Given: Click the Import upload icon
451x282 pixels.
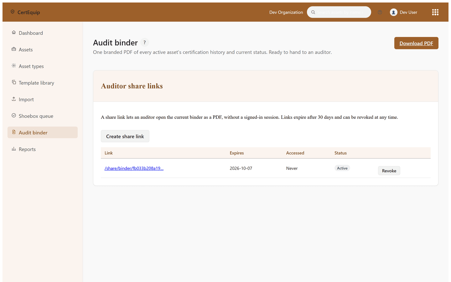Looking at the screenshot, I should tap(14, 99).
